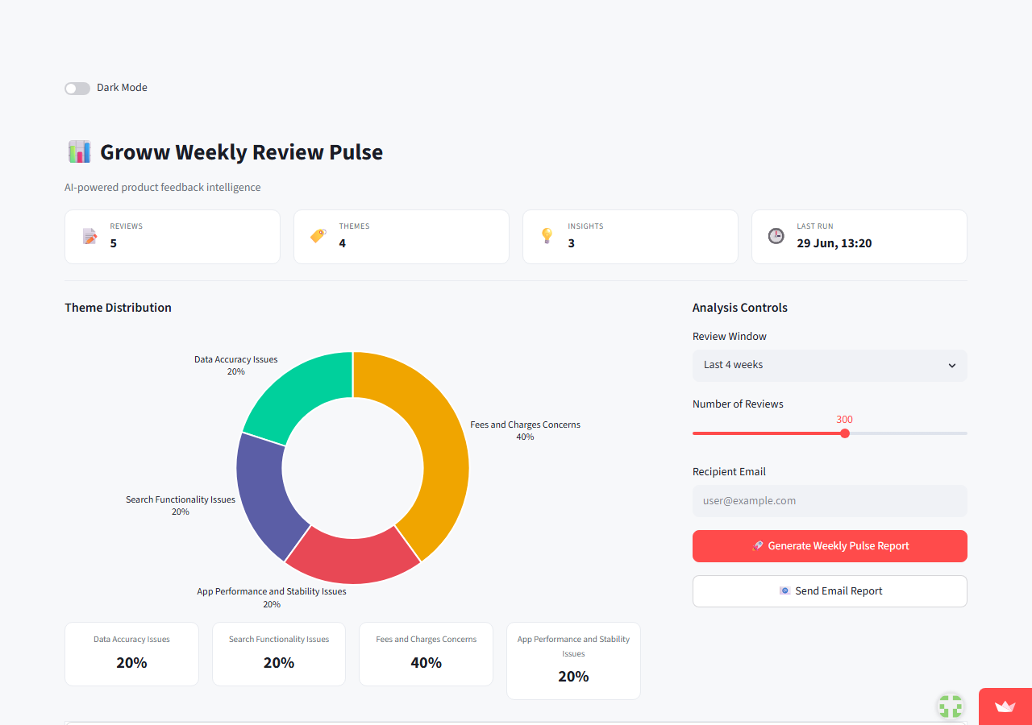
Task: Click the AI-powered product feedback intelligence subtitle
Action: [x=163, y=188]
